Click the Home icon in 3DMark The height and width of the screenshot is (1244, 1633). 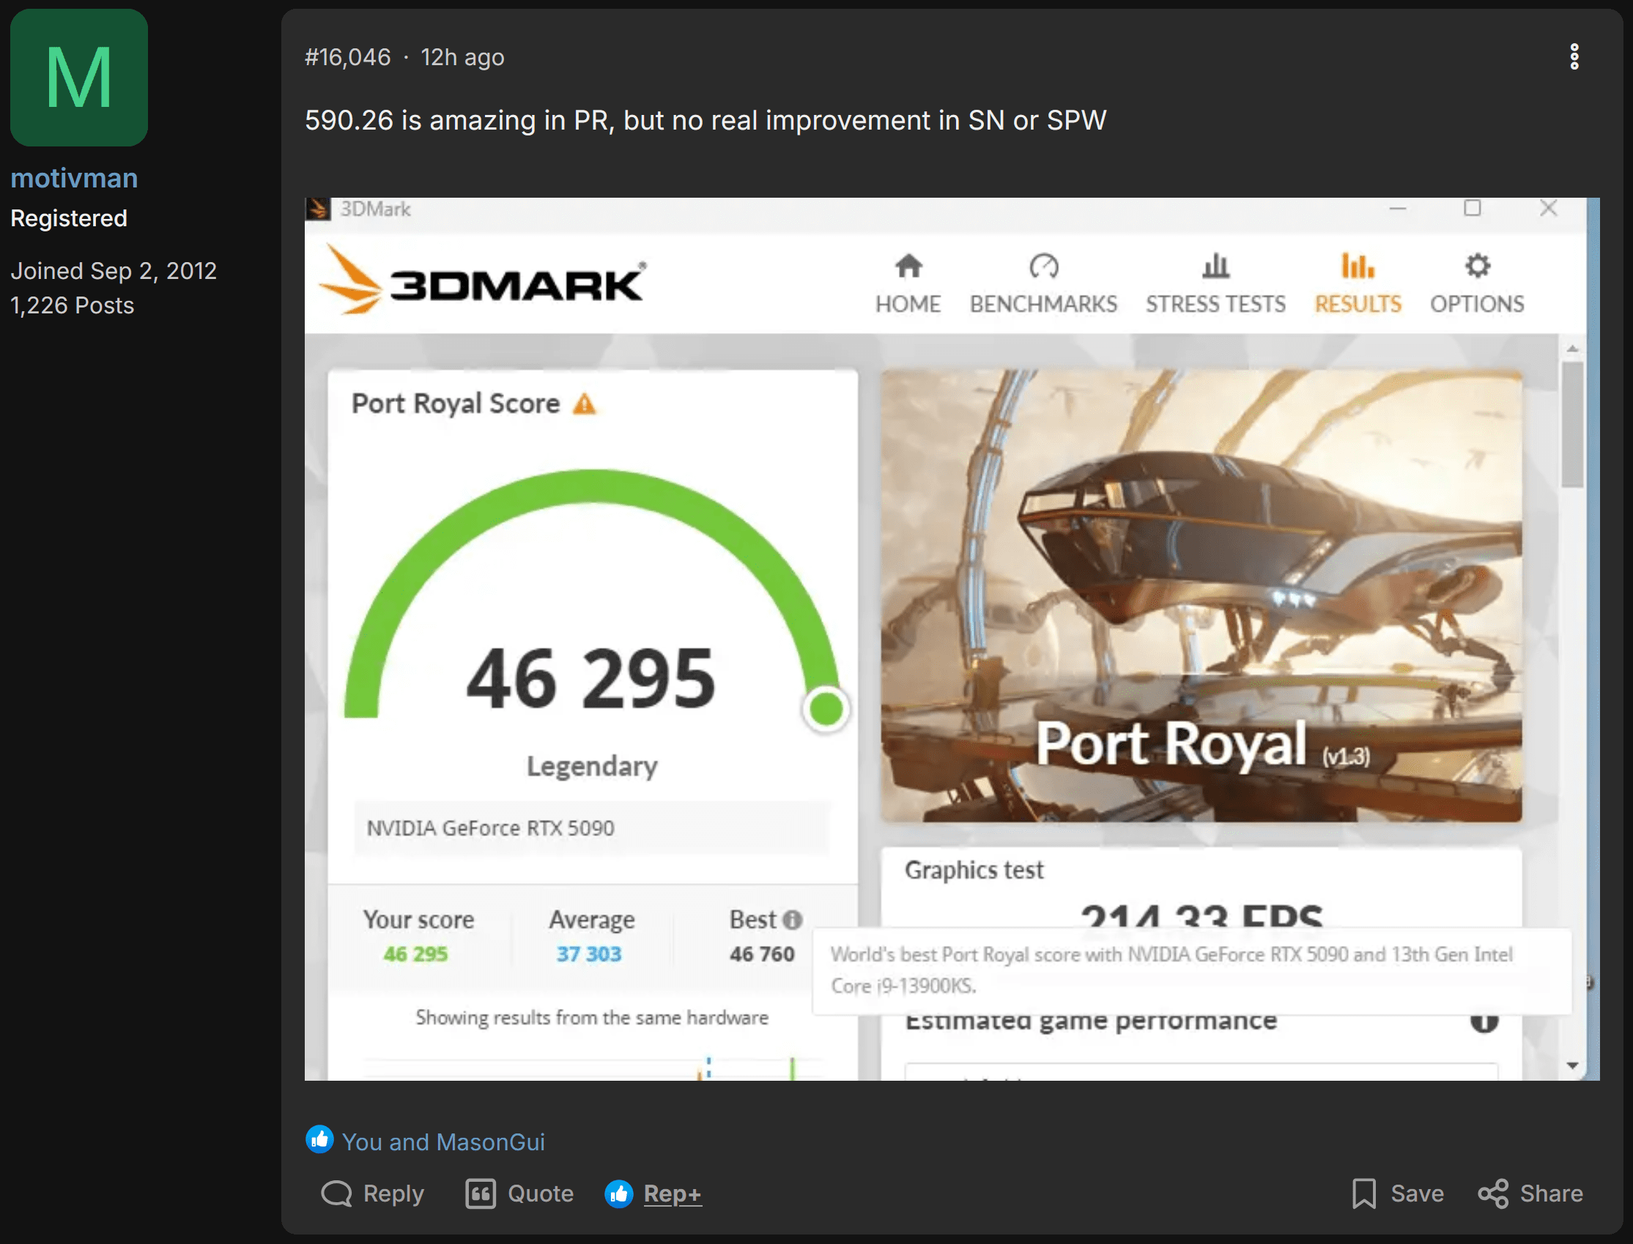coord(908,267)
